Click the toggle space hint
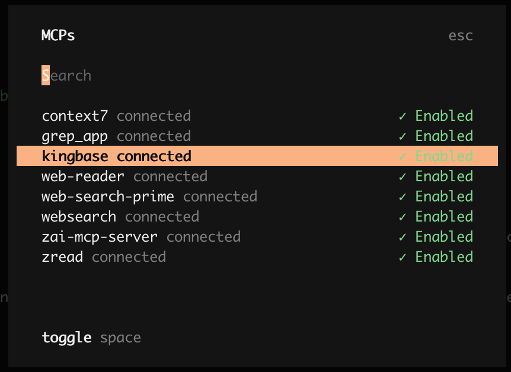The width and height of the screenshot is (511, 372). click(x=91, y=338)
